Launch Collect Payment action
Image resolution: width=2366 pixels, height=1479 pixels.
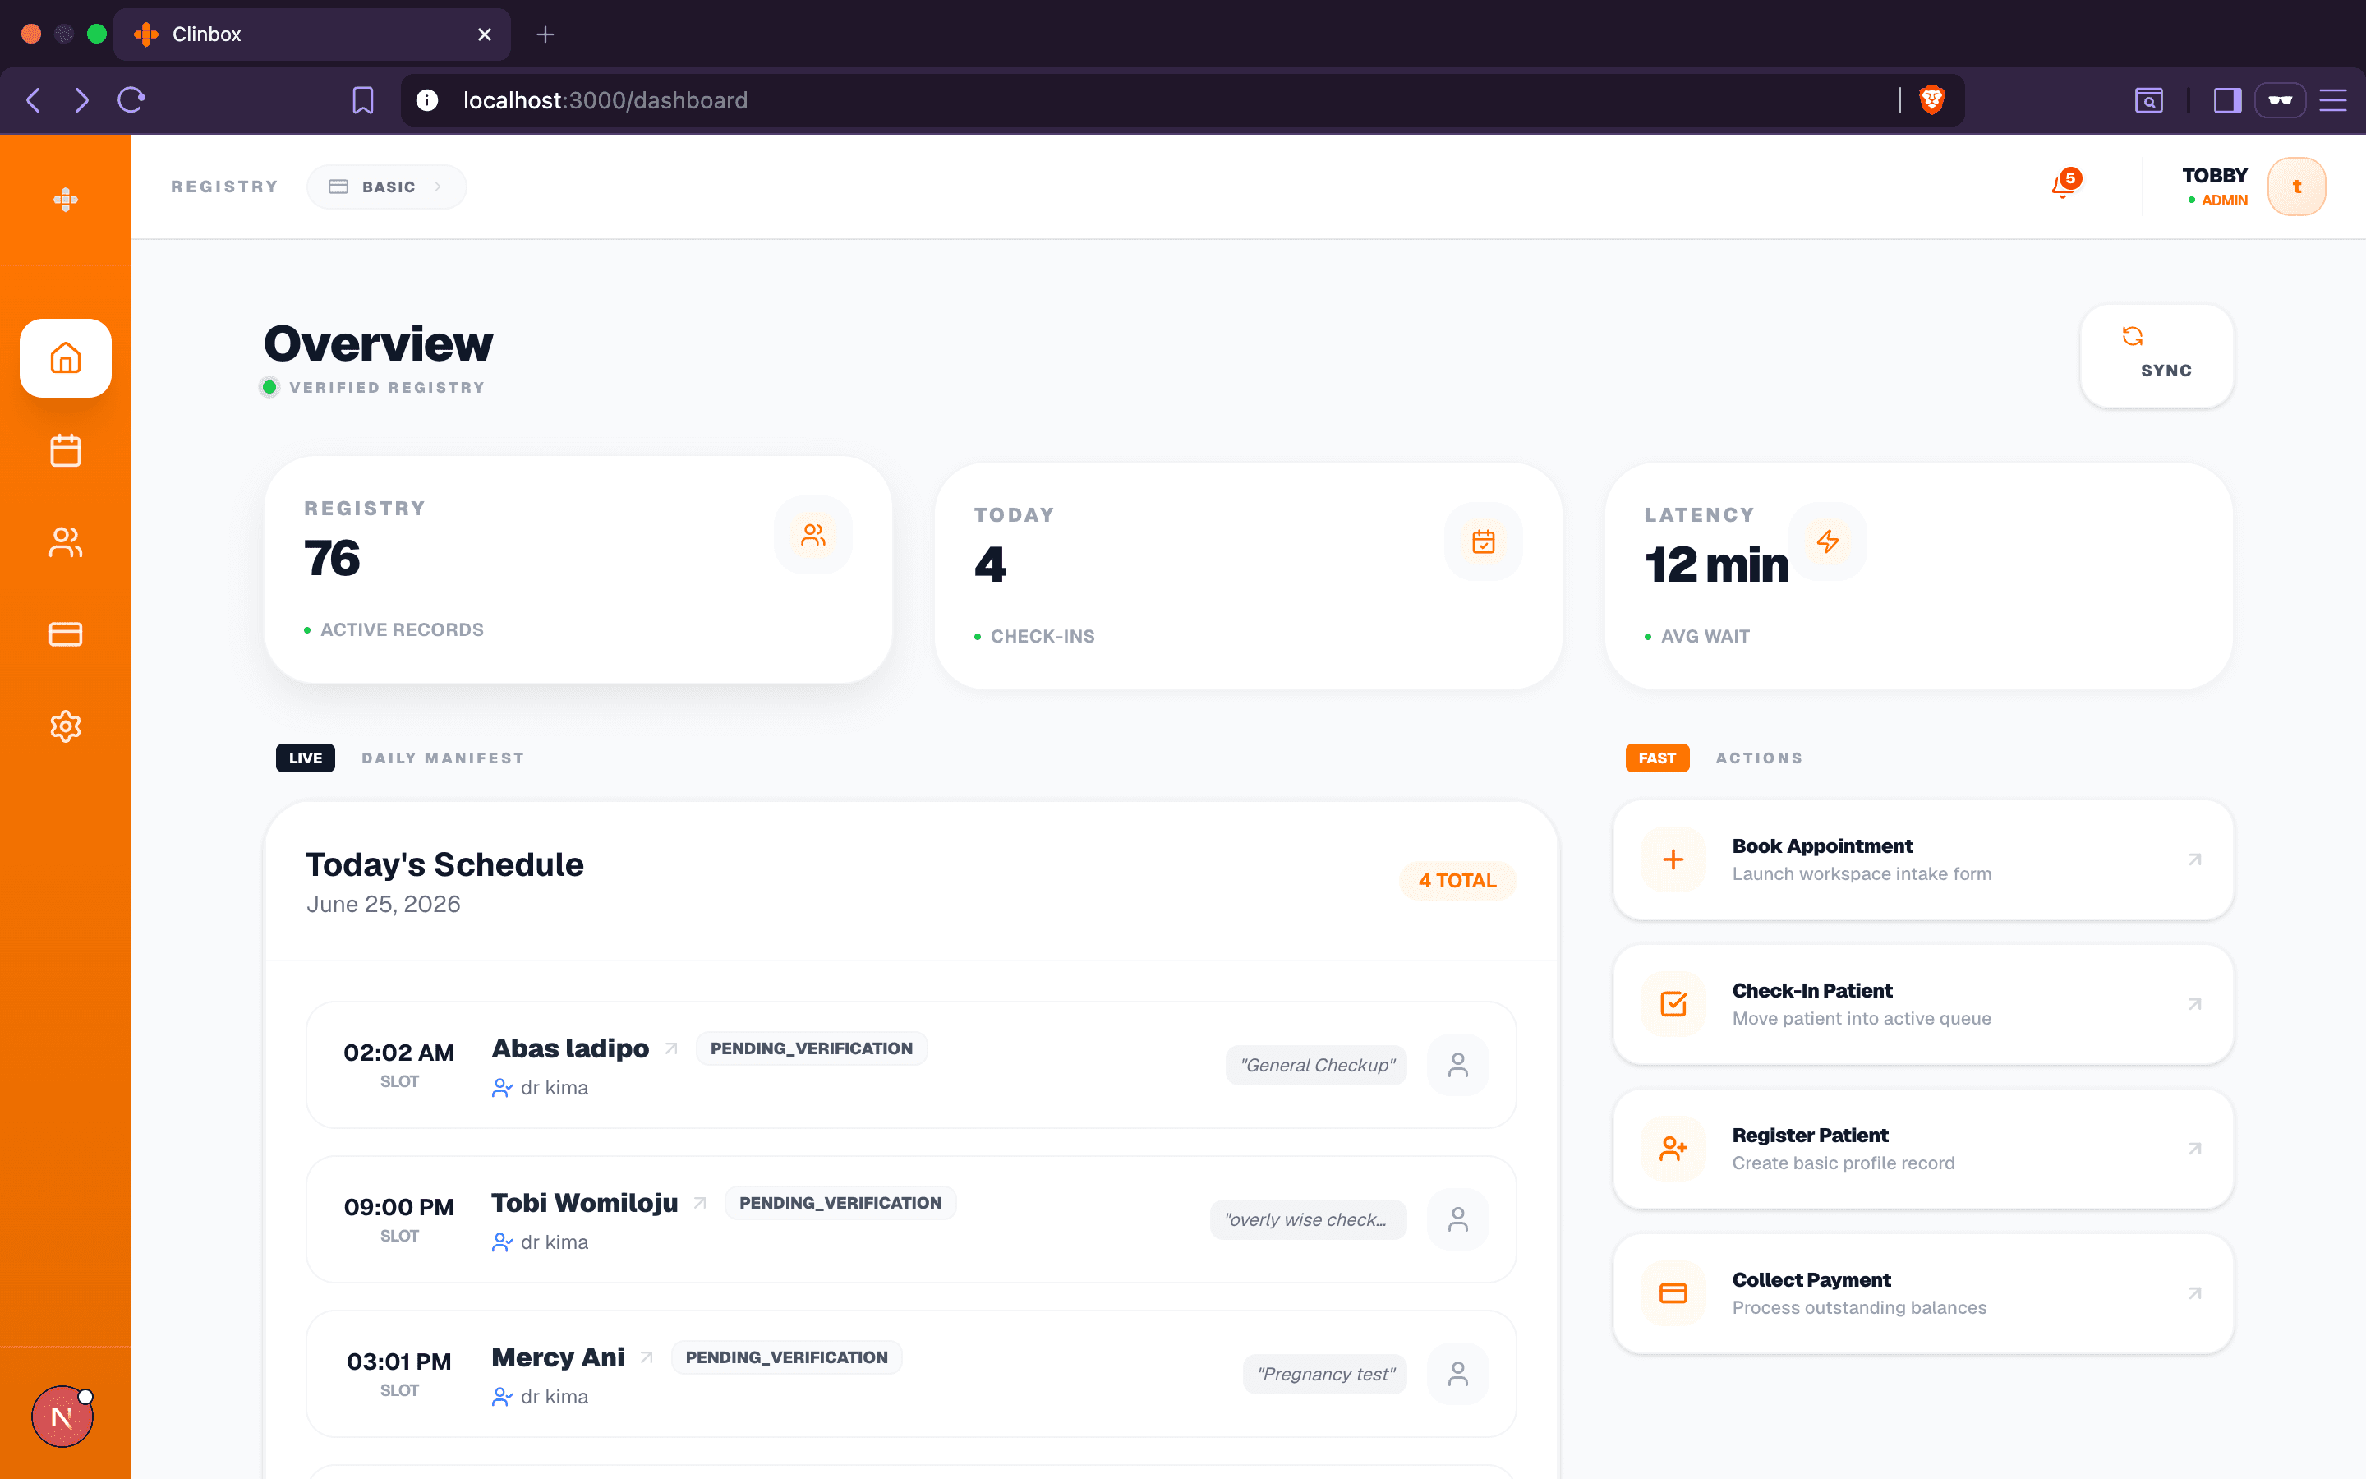(1922, 1294)
